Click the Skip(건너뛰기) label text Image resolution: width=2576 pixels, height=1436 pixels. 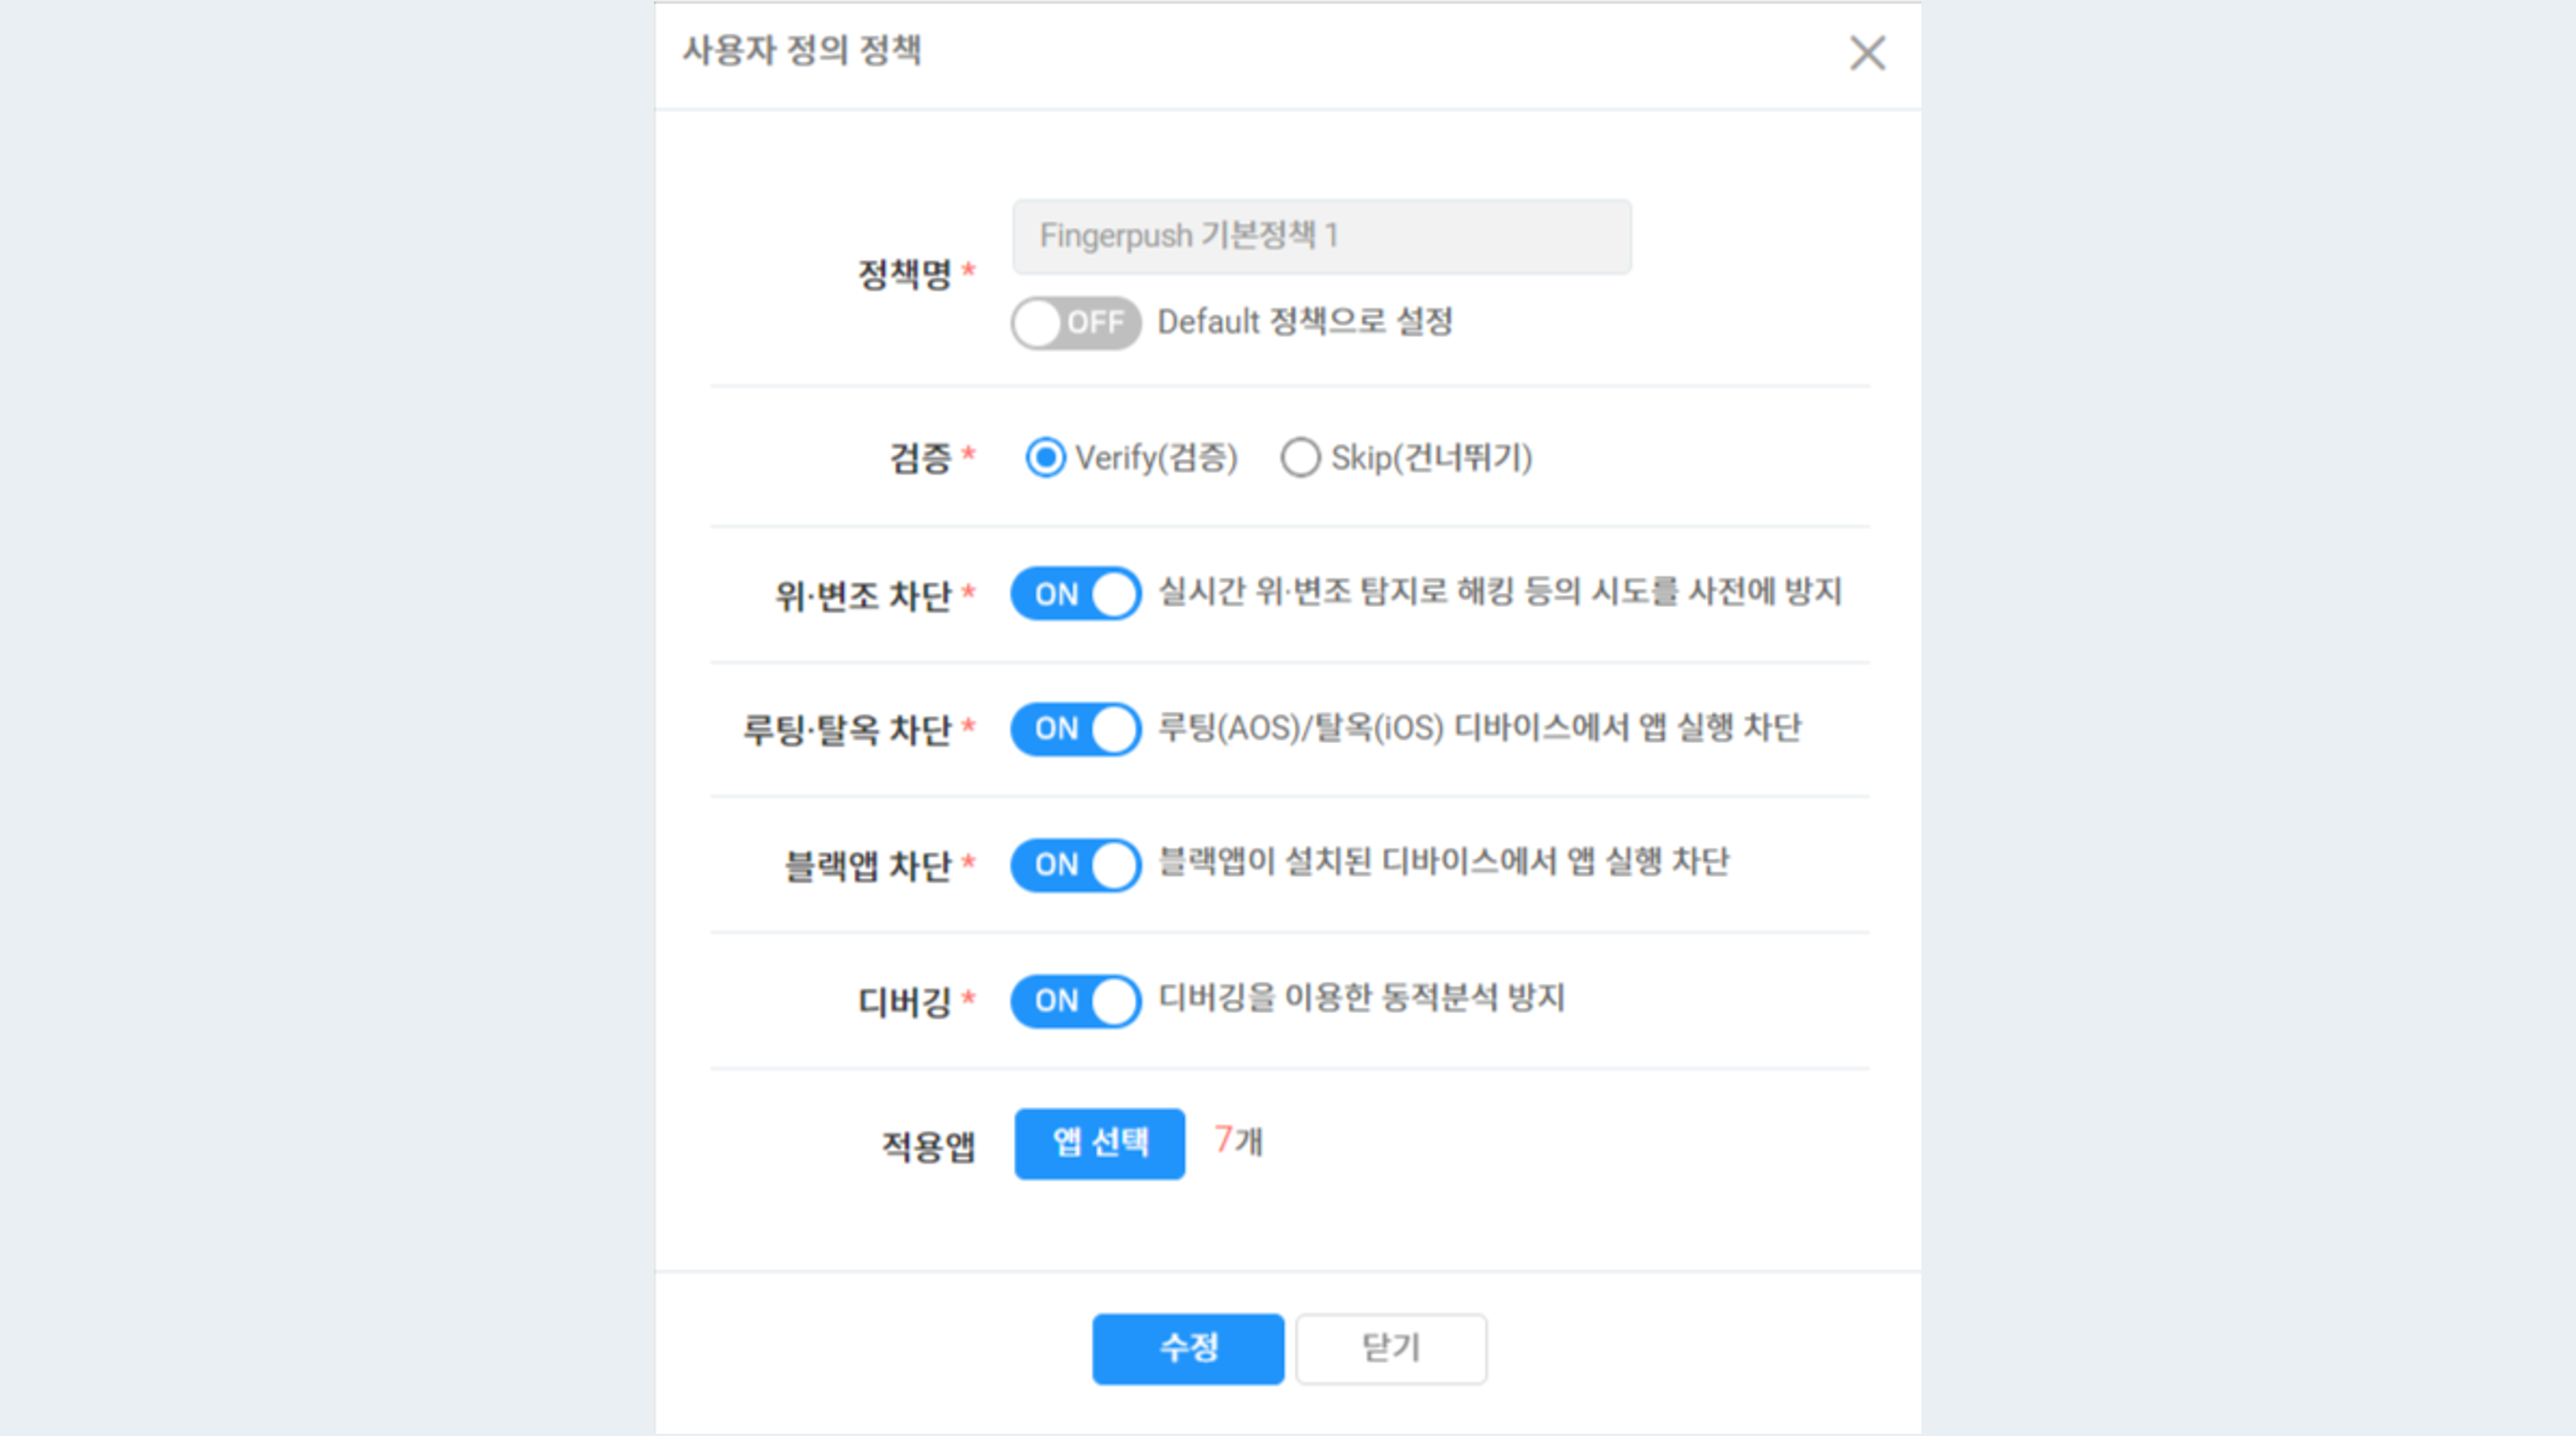(1431, 458)
